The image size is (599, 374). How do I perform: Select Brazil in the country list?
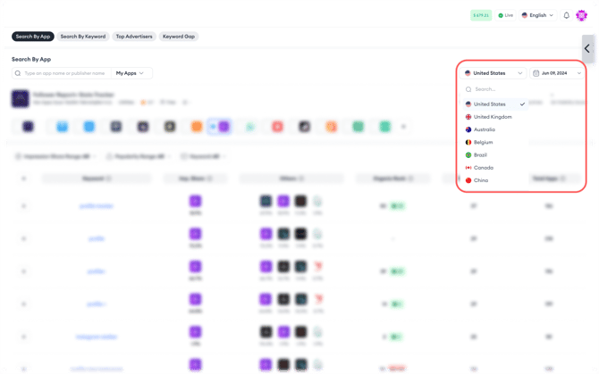[480, 155]
